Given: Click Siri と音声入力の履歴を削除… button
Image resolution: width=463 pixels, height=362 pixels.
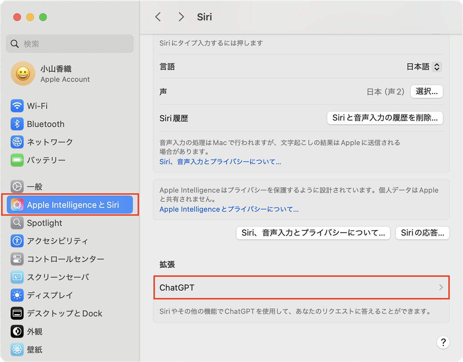Looking at the screenshot, I should click(385, 118).
